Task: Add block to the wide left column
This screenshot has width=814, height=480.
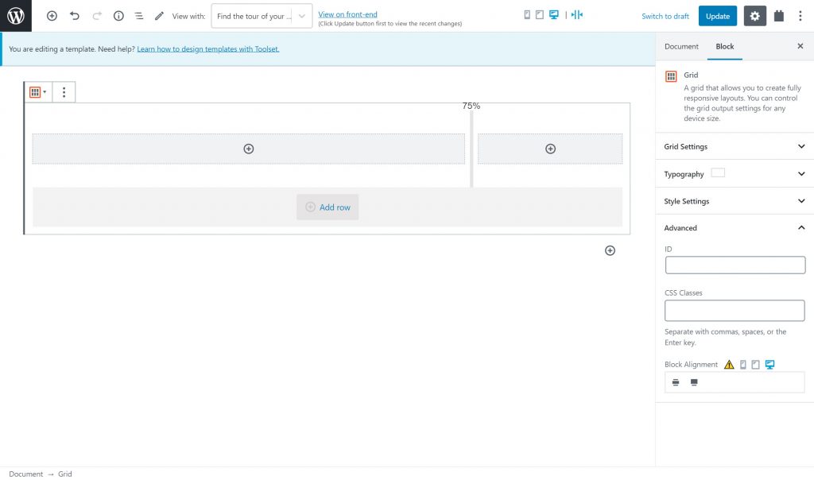Action: tap(249, 149)
